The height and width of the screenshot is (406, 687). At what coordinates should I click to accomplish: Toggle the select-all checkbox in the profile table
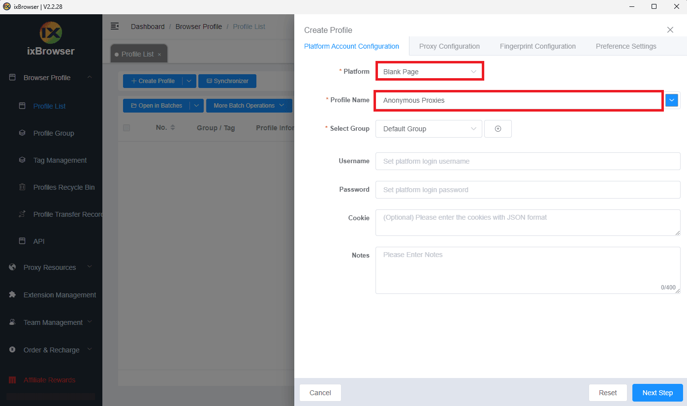pos(126,127)
